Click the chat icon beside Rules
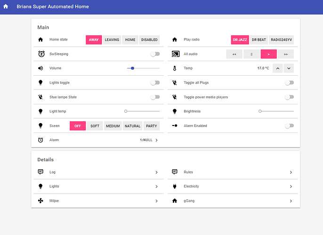The height and width of the screenshot is (235, 323). point(175,172)
